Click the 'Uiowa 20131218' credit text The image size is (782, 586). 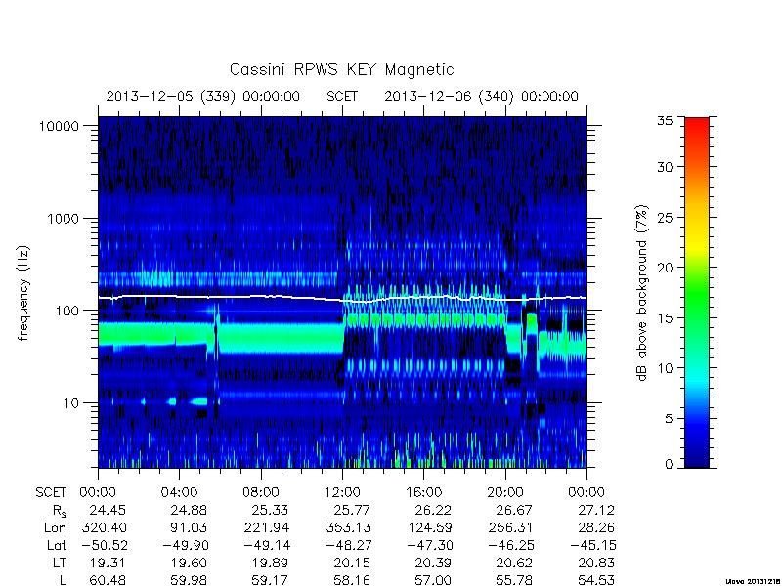point(754,581)
